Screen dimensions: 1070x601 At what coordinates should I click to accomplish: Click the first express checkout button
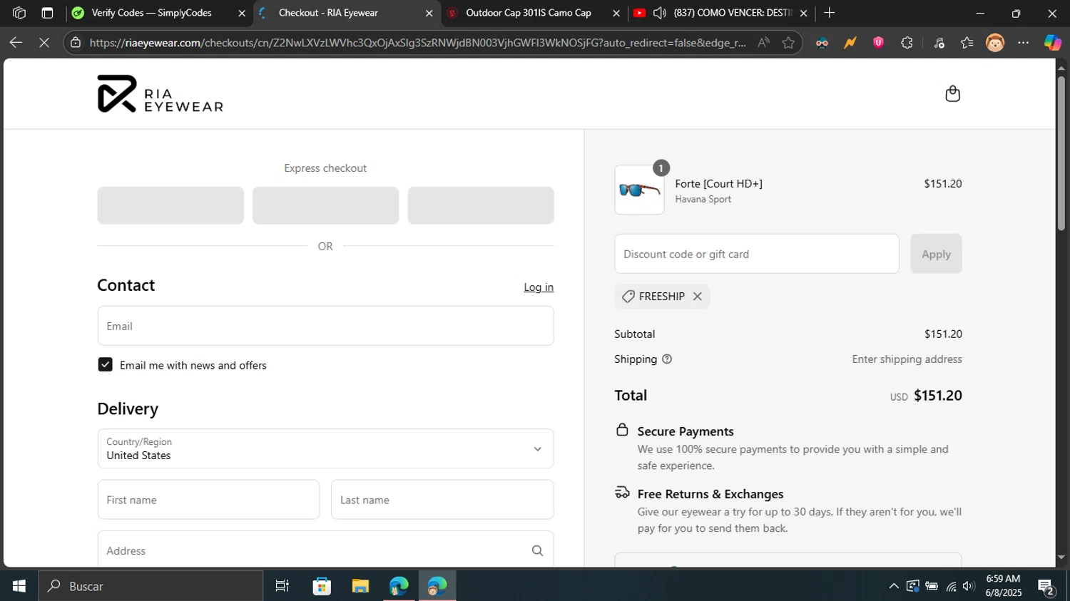pyautogui.click(x=170, y=205)
